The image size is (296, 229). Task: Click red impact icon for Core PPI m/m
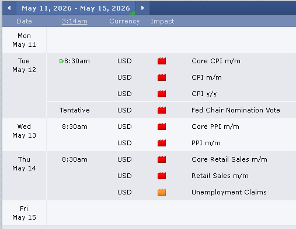click(162, 127)
